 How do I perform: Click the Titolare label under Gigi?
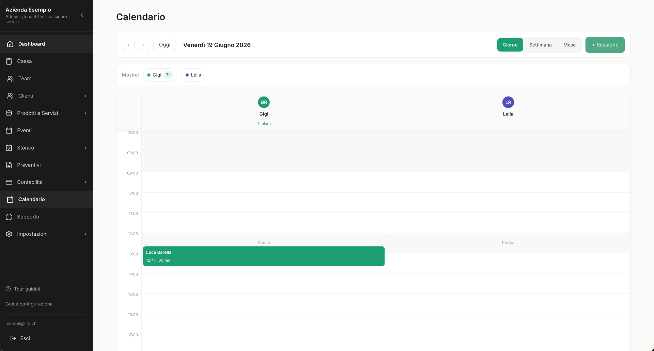click(264, 124)
